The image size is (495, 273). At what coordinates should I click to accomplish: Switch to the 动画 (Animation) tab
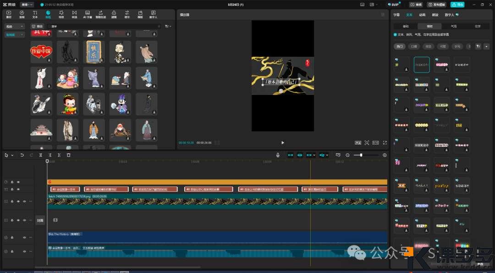[422, 15]
